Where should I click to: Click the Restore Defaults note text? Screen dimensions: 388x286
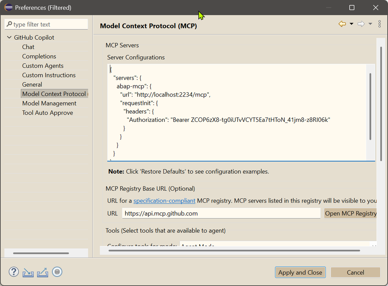coord(189,171)
